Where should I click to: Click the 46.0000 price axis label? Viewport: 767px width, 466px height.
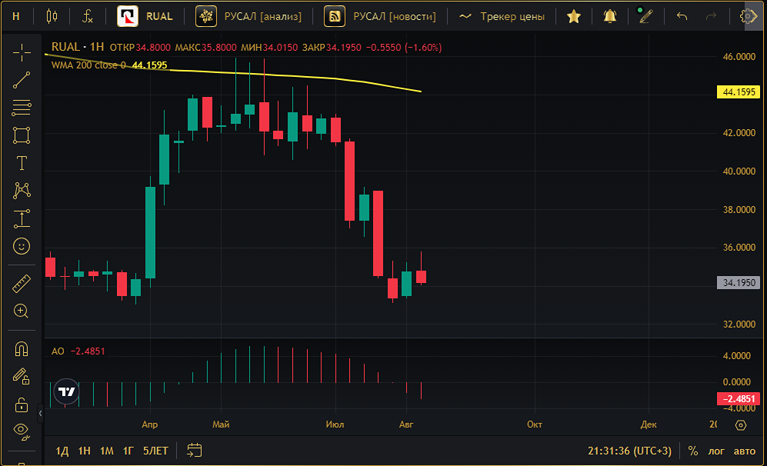click(739, 57)
